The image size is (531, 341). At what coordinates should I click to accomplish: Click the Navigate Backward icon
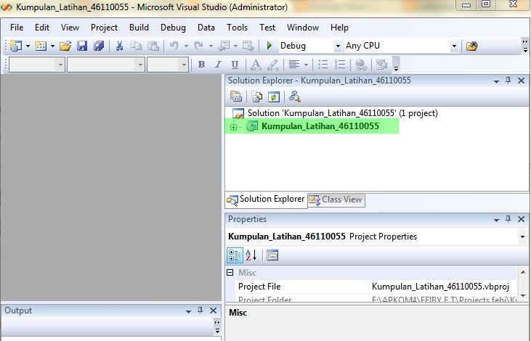pyautogui.click(x=224, y=46)
